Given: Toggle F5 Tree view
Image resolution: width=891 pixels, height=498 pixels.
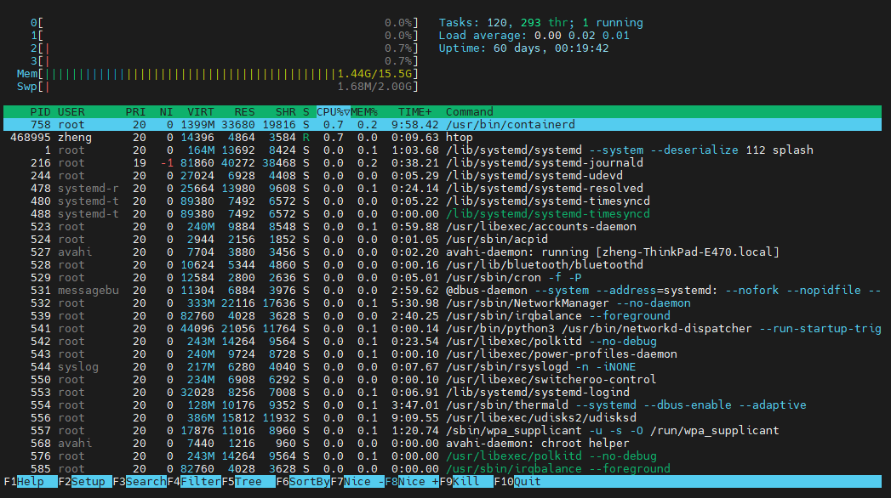Looking at the screenshot, I should point(248,482).
